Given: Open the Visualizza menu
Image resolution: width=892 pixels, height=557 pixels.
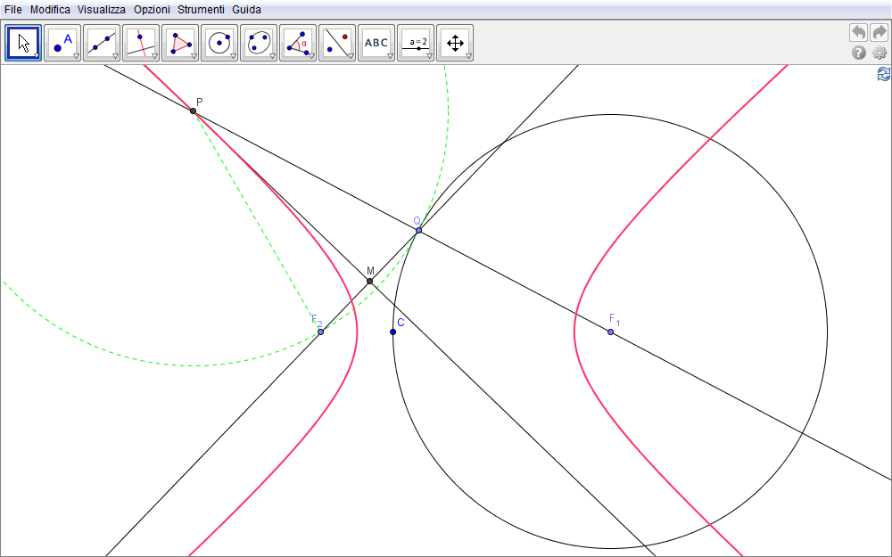Looking at the screenshot, I should coord(101,9).
